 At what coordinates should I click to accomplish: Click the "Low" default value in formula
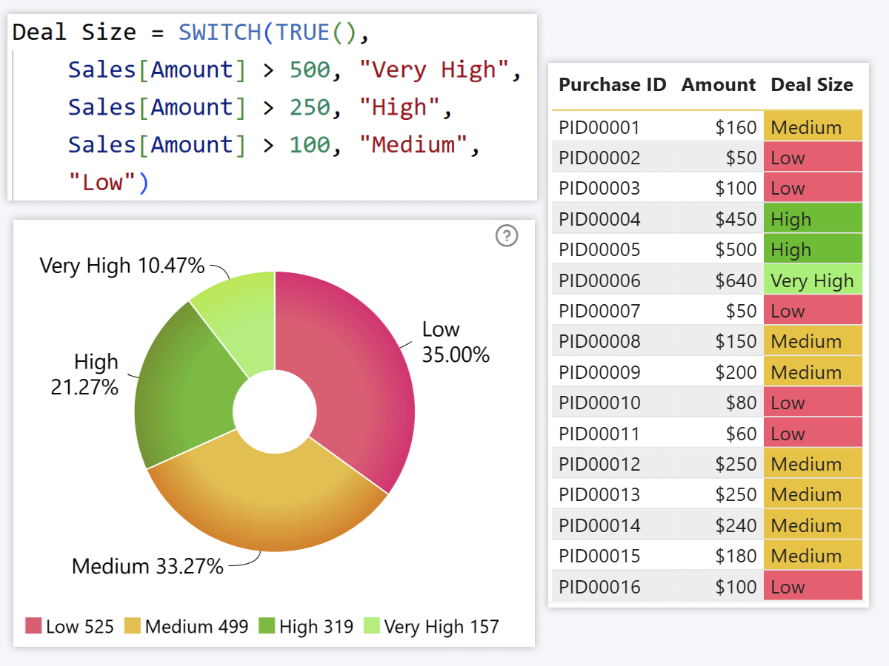pyautogui.click(x=101, y=183)
